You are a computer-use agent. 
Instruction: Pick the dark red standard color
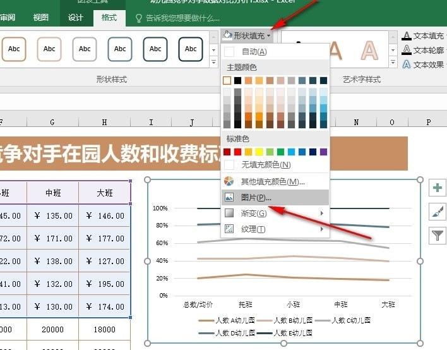(227, 152)
